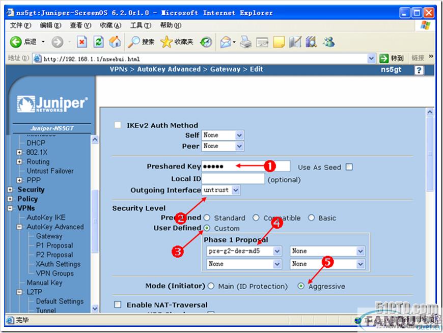Open XAuth Settings sidebar link
This screenshot has width=443, height=333.
click(x=58, y=264)
